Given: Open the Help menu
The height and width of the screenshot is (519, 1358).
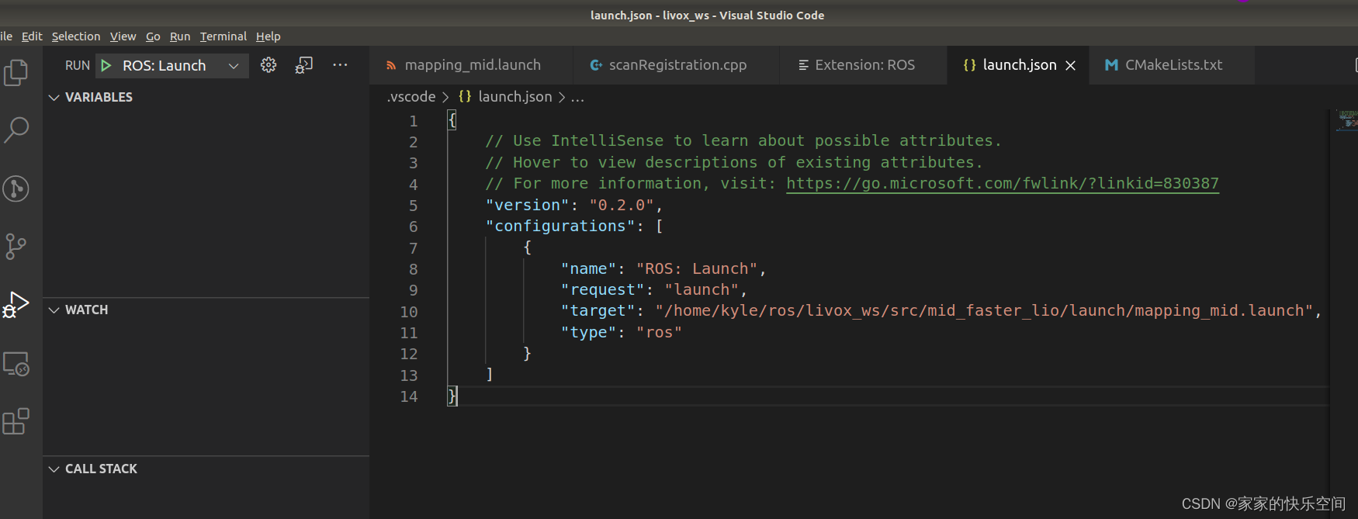Looking at the screenshot, I should (268, 36).
